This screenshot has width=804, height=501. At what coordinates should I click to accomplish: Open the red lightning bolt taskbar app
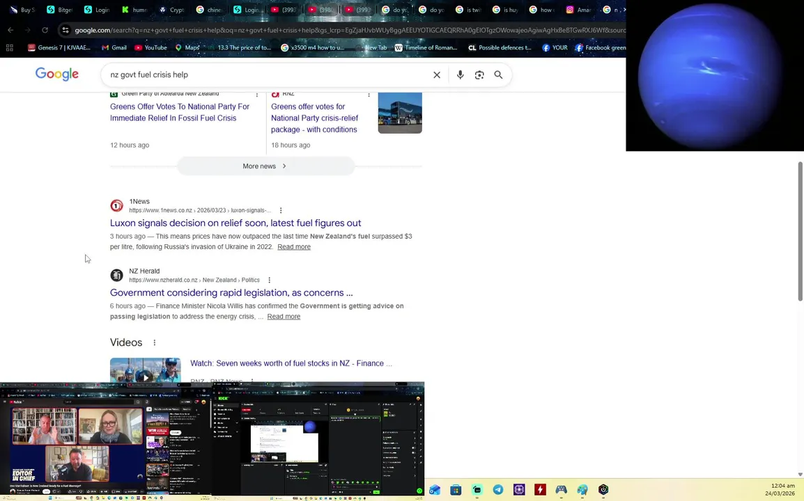pos(540,490)
